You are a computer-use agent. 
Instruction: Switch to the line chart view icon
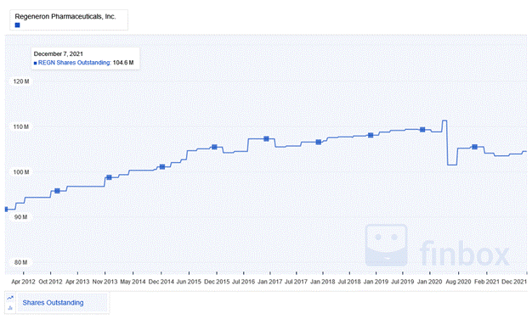pos(10,298)
